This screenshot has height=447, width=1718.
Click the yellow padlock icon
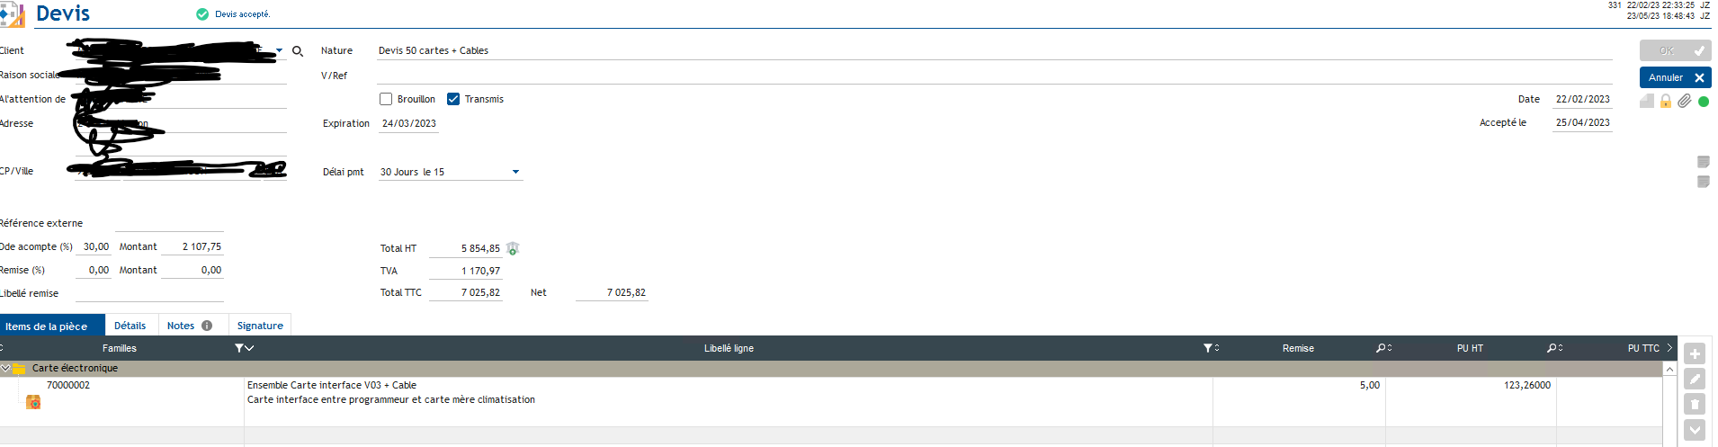1665,101
